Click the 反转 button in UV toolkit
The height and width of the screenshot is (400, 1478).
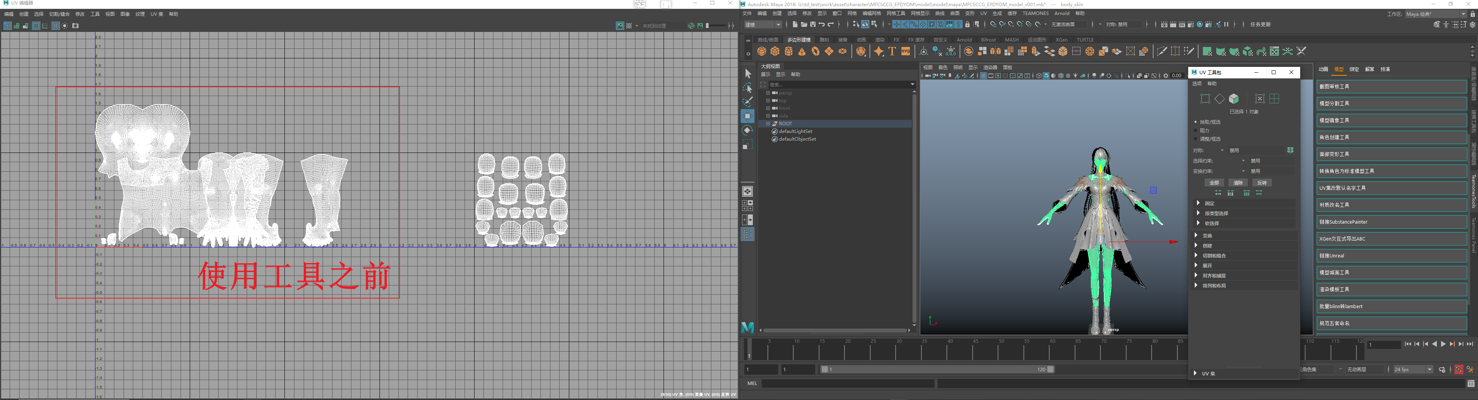[1262, 183]
